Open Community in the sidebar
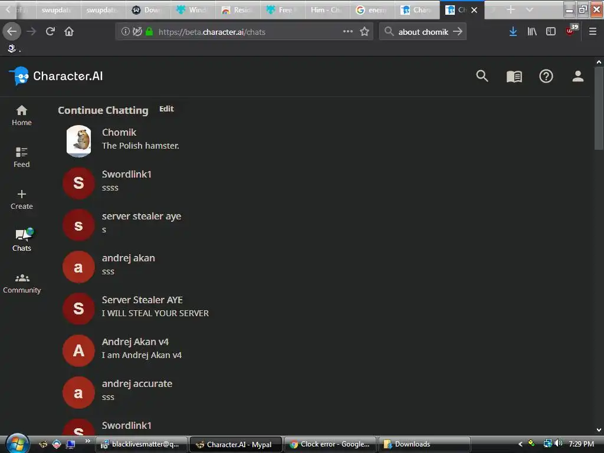The image size is (604, 453). coord(22,283)
